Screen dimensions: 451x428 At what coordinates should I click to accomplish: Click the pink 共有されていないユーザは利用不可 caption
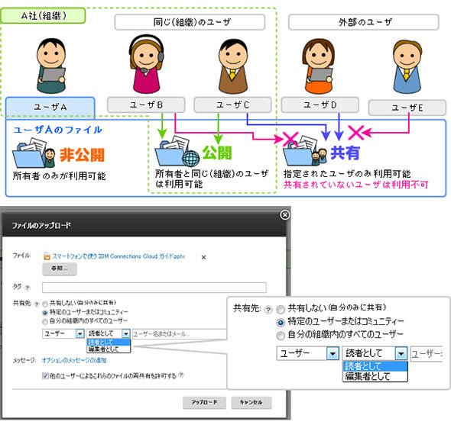[x=355, y=185]
